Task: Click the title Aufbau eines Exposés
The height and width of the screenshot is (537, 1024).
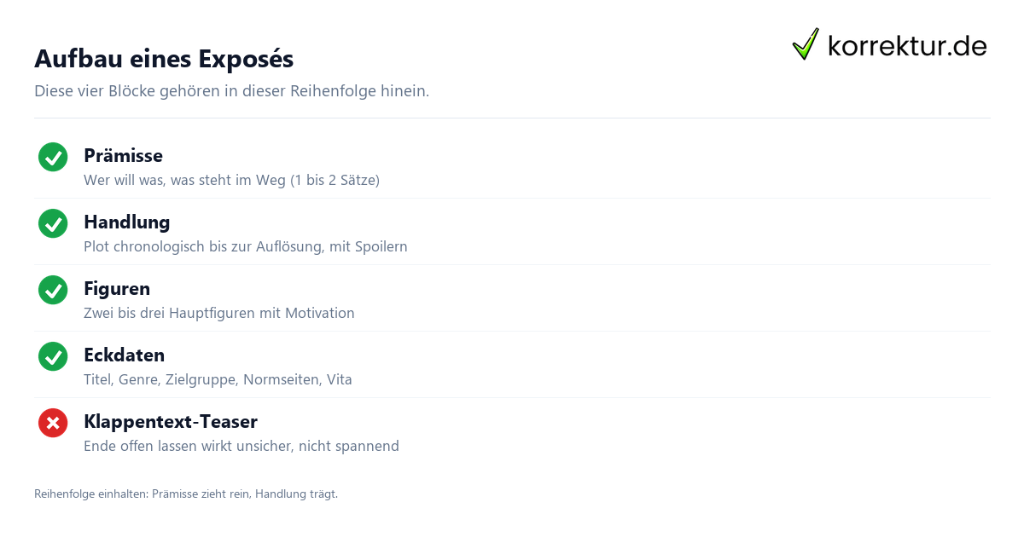Action: [164, 59]
